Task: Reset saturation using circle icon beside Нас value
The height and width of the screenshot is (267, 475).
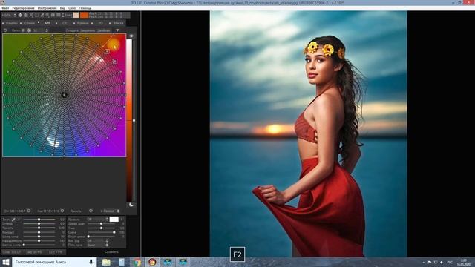Action: point(62,211)
